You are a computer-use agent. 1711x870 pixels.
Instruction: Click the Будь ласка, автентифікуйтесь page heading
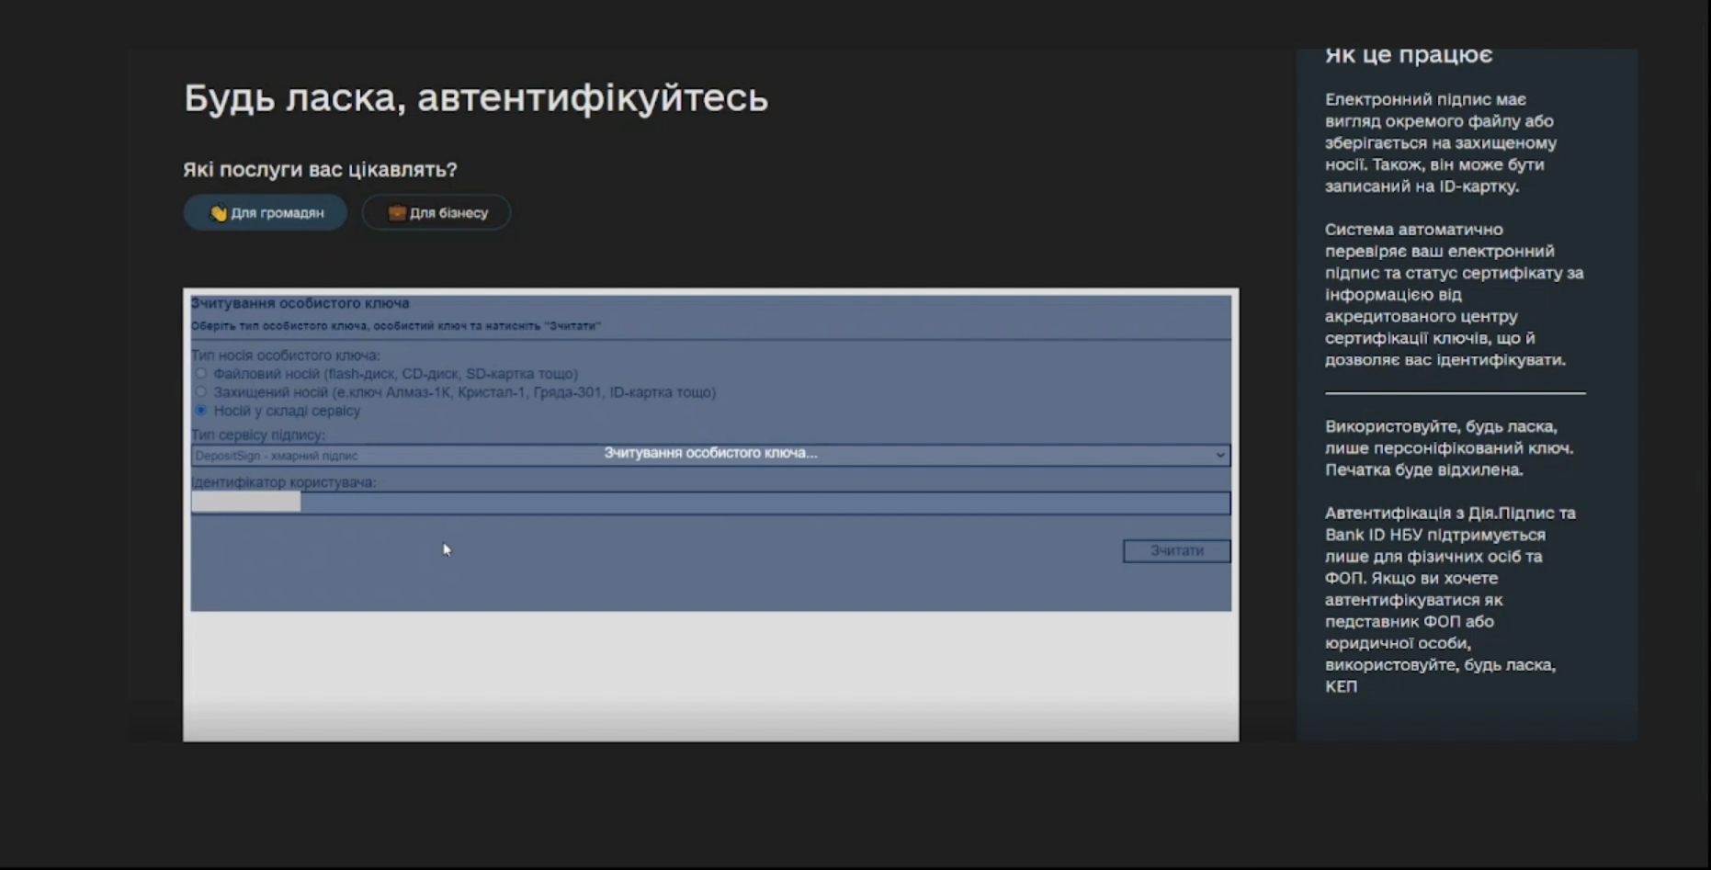pos(476,97)
